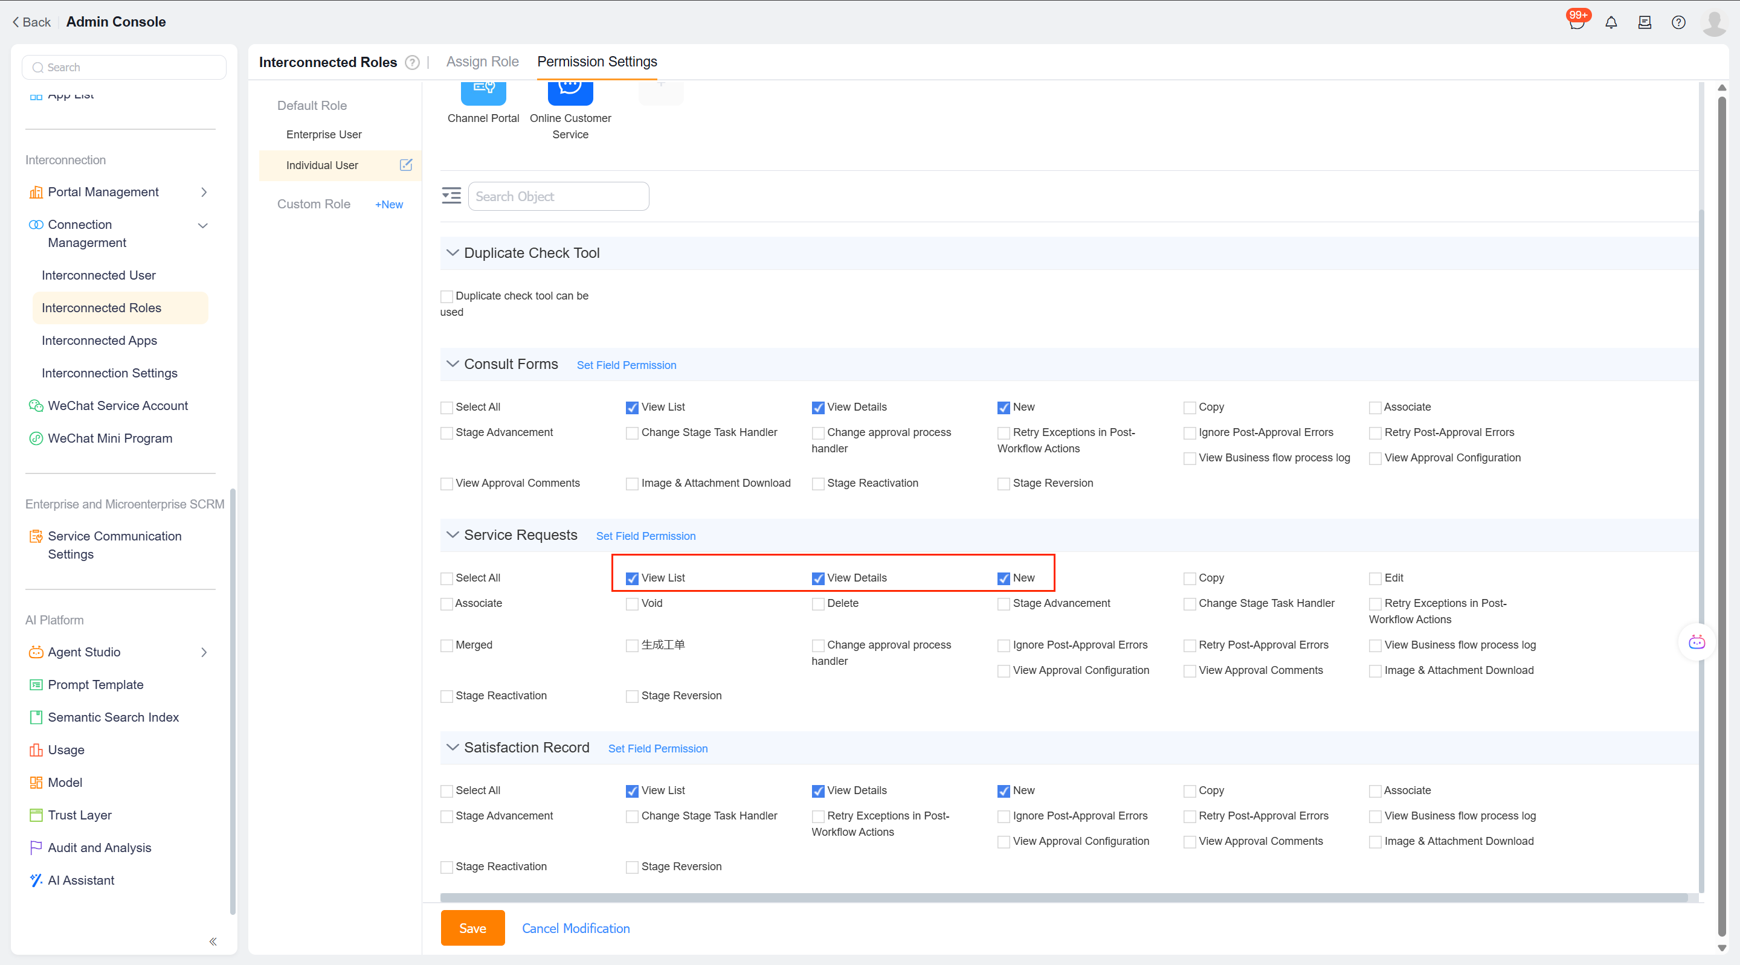Click the Model icon in sidebar

(x=36, y=783)
